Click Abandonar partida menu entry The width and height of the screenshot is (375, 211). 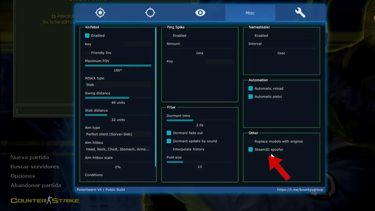(36, 185)
